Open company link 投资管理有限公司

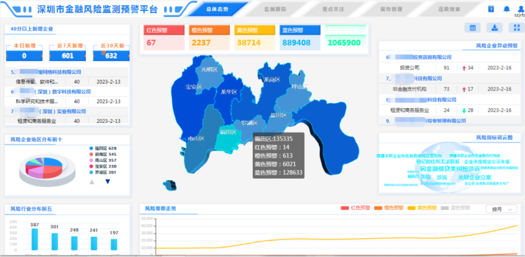[x=426, y=121]
